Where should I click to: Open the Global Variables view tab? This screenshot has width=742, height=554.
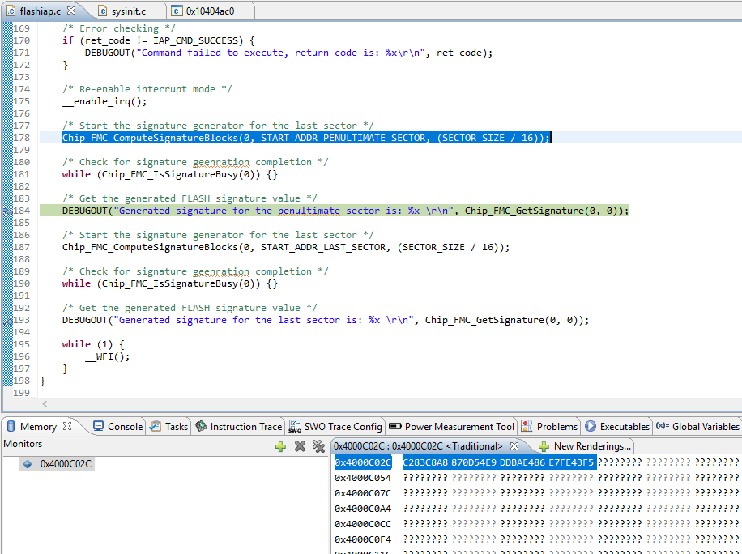click(x=697, y=426)
